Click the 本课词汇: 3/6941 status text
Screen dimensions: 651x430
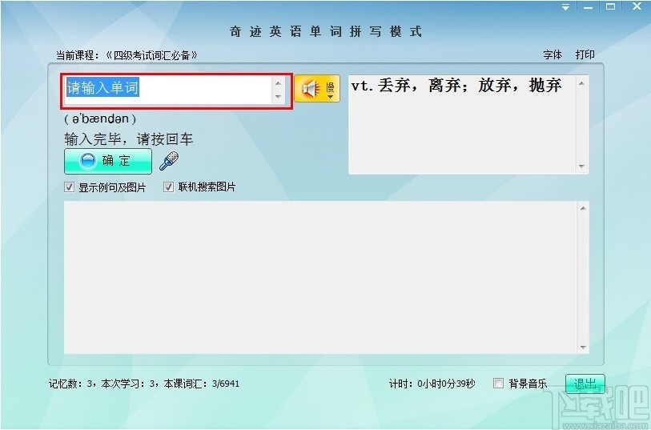[x=201, y=384]
